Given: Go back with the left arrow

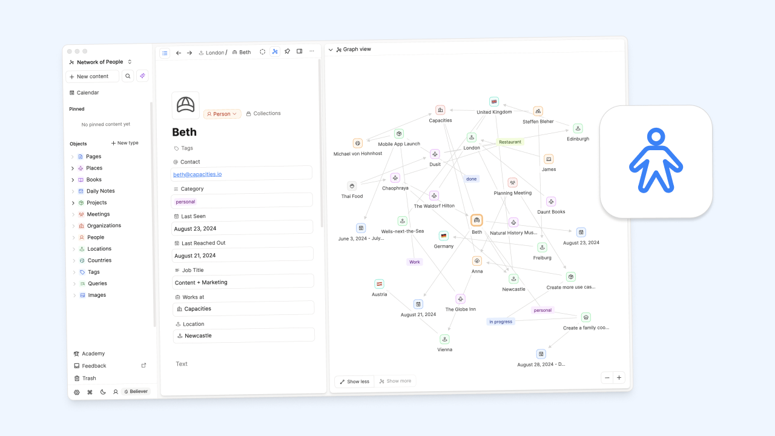Looking at the screenshot, I should (x=179, y=53).
